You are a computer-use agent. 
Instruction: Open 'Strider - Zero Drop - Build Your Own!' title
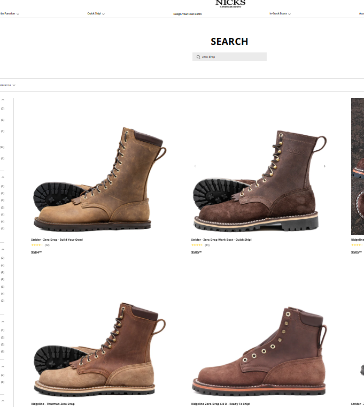point(57,240)
